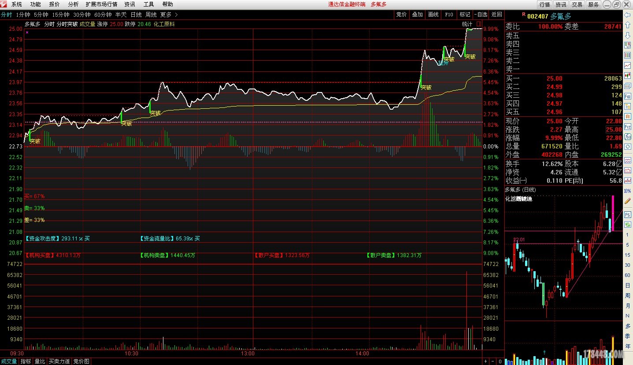Click the F10 button in chart toolbar
The height and width of the screenshot is (365, 633).
coord(449,15)
